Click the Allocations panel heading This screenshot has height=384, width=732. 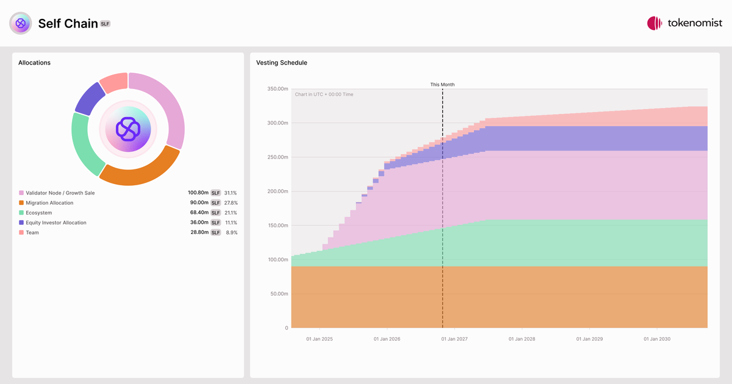click(x=34, y=63)
